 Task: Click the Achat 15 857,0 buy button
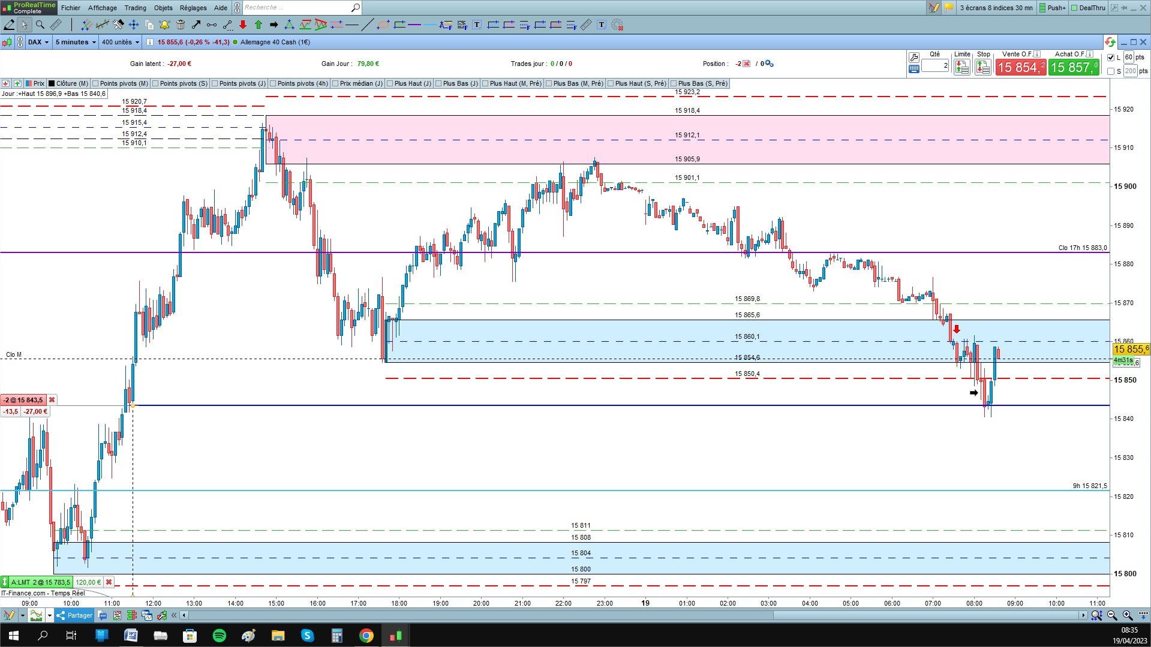pos(1074,67)
